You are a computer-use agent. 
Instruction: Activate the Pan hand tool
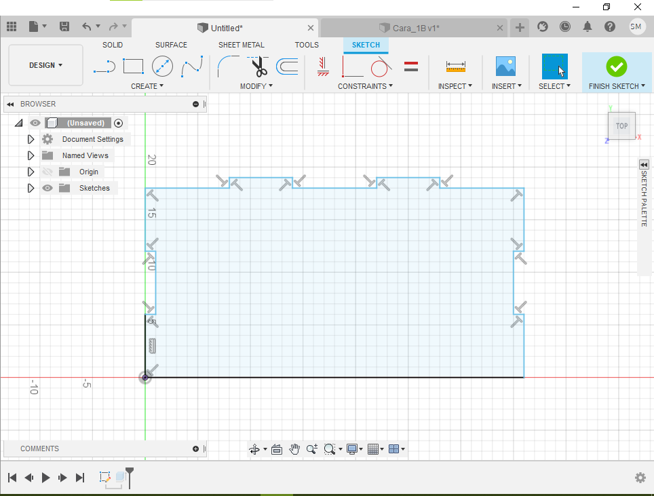[294, 449]
